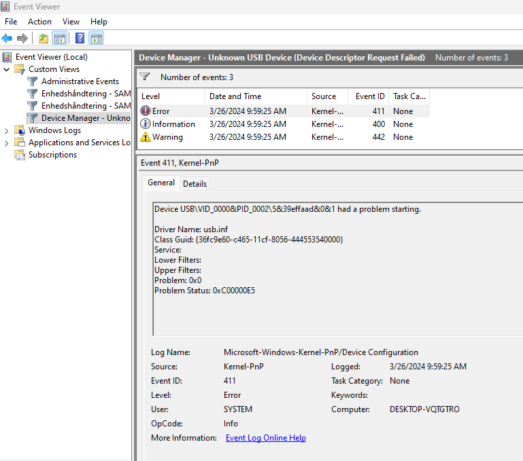
Task: Sort by the Source column header
Action: pos(327,96)
